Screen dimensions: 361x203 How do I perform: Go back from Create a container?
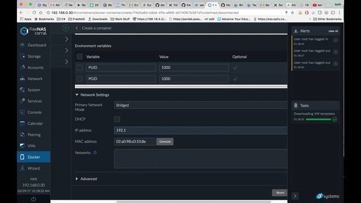[77, 28]
